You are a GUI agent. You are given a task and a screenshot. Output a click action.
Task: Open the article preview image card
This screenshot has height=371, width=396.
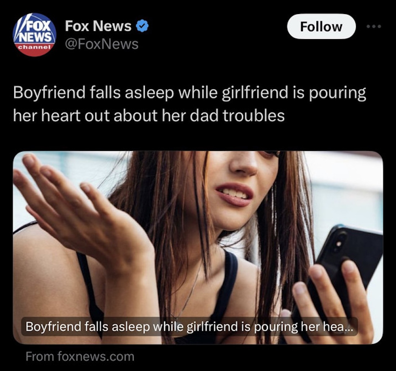[198, 247]
